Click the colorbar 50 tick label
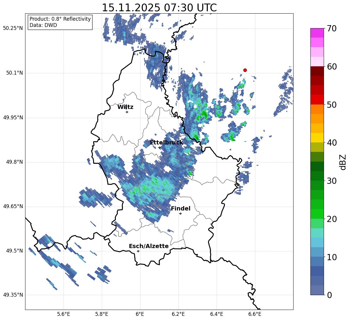 (x=332, y=105)
